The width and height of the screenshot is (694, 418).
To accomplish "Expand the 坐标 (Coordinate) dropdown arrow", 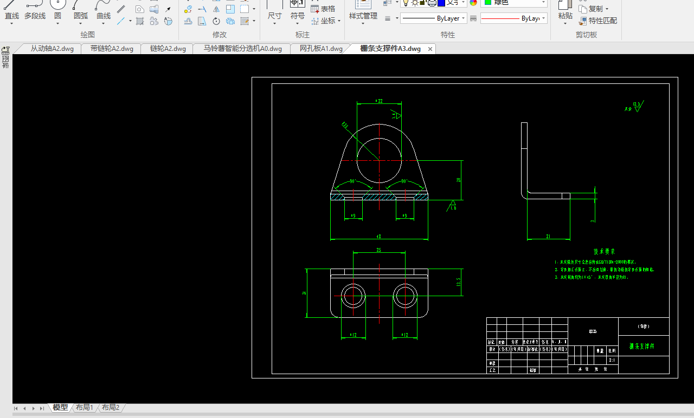I will click(339, 21).
